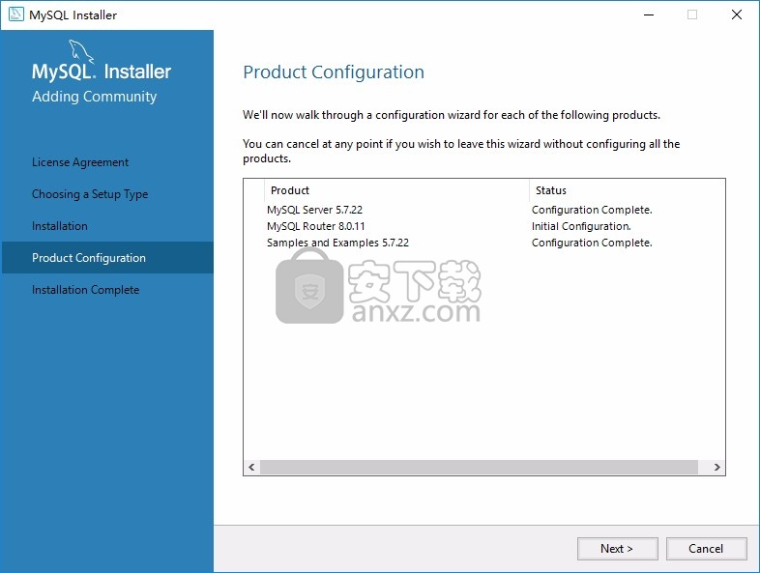
Task: Click the horizontal scrollbar thumb
Action: pos(479,467)
